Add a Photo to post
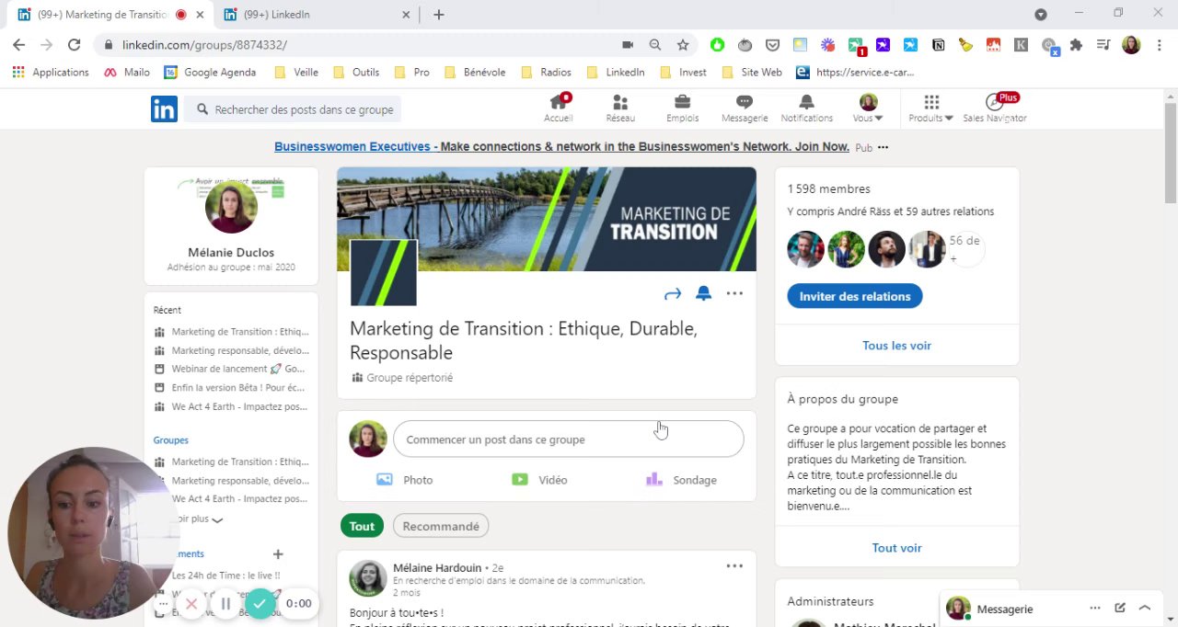This screenshot has height=627, width=1178. coord(404,480)
